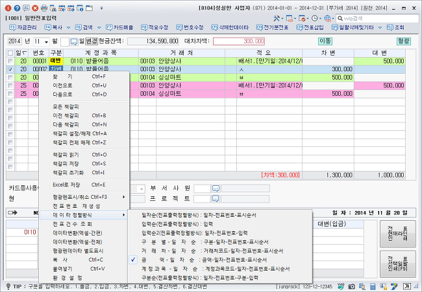Click the 부서사원 lookup bubble icon
Image resolution: width=422 pixels, height=292 pixels.
pos(216,188)
